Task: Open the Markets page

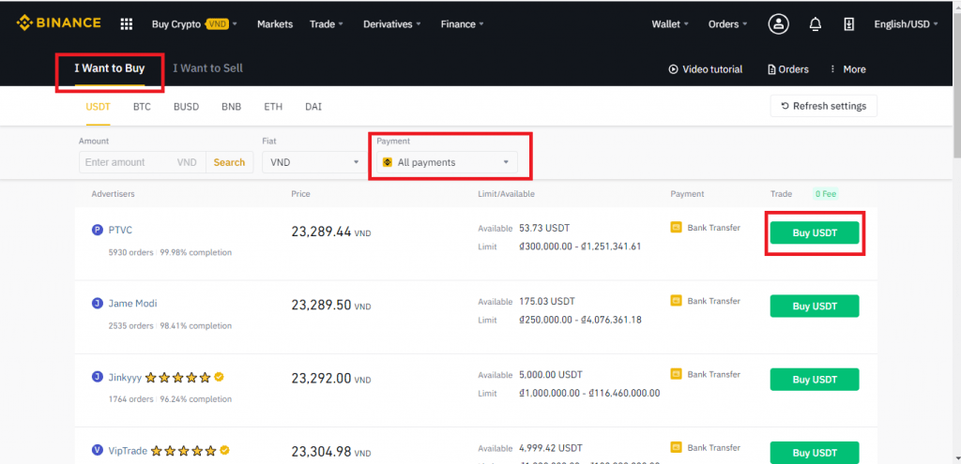Action: point(275,24)
